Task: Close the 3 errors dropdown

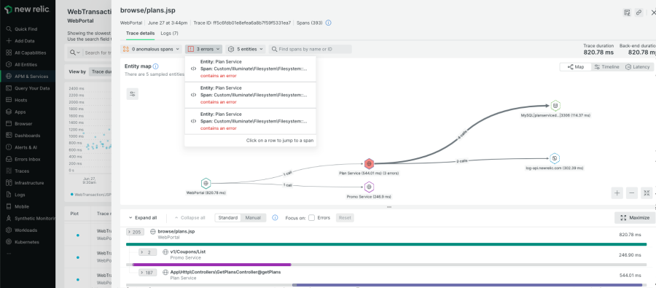Action: click(x=204, y=50)
